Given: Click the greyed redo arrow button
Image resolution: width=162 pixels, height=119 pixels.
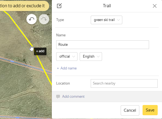Looking at the screenshot, I should (x=44, y=19).
